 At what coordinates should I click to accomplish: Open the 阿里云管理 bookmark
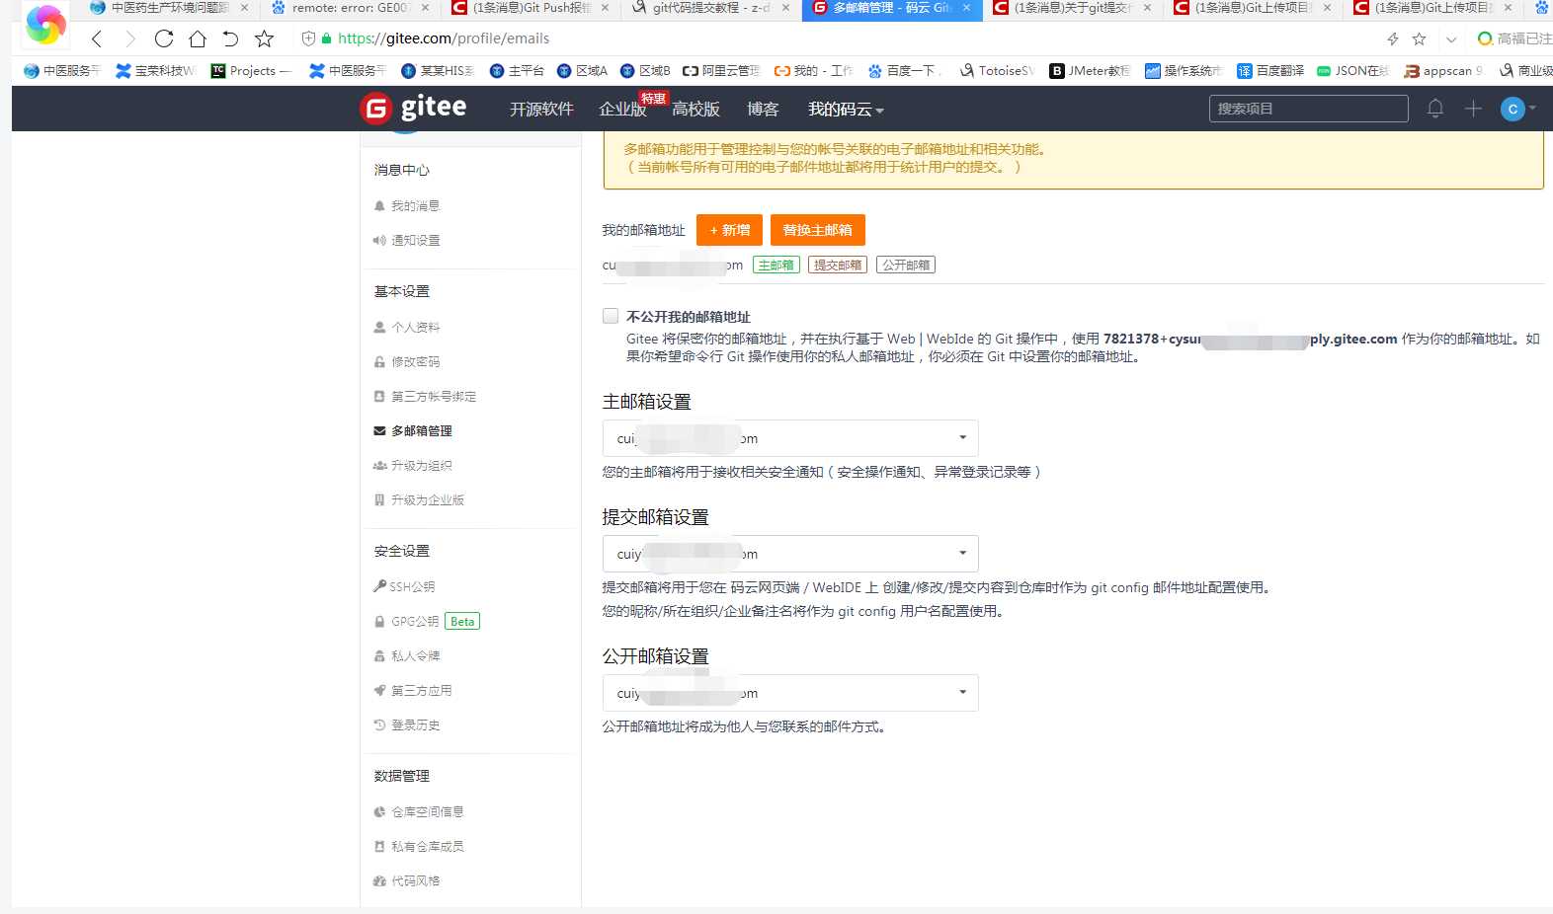[x=721, y=71]
